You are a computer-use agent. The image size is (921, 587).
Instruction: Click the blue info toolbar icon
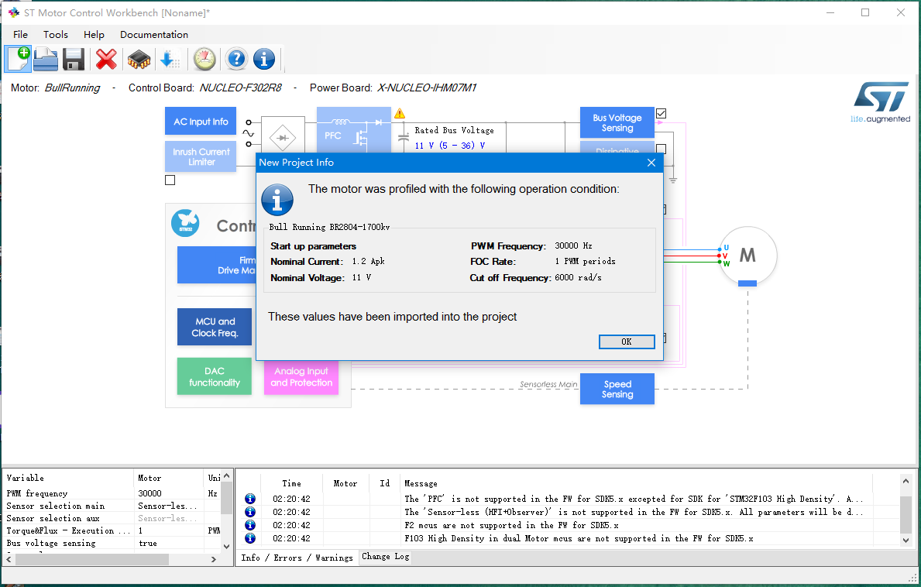click(263, 60)
